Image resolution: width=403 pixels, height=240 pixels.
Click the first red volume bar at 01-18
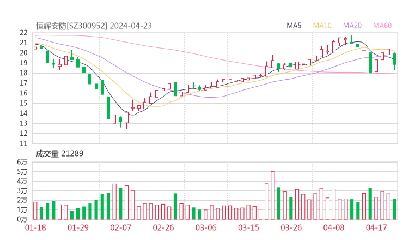[x=35, y=211]
